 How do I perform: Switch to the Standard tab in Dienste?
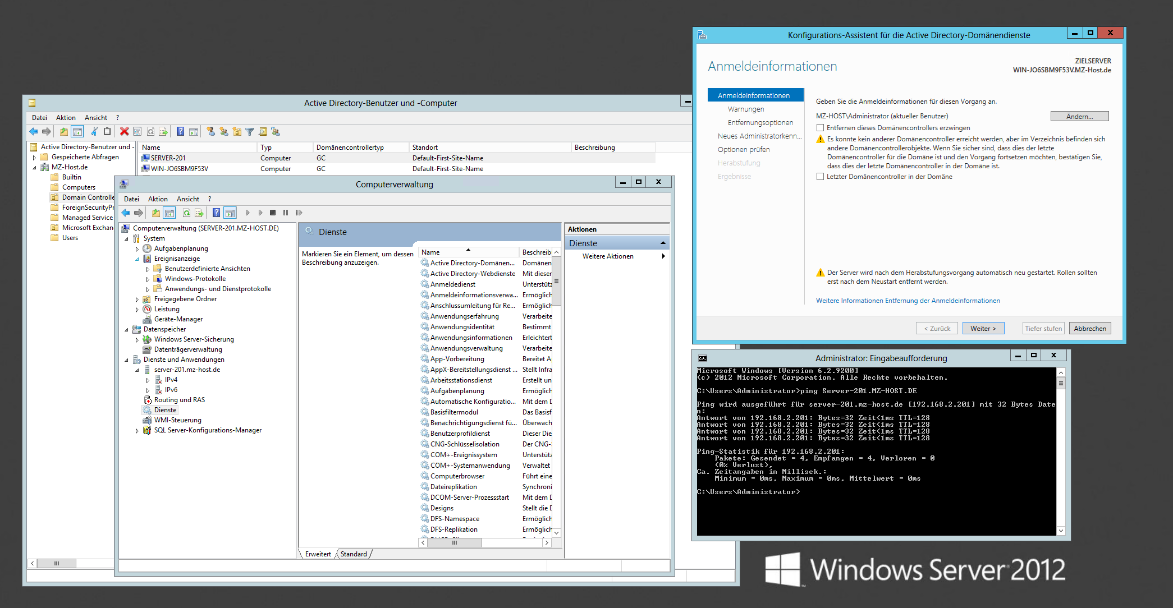[354, 554]
